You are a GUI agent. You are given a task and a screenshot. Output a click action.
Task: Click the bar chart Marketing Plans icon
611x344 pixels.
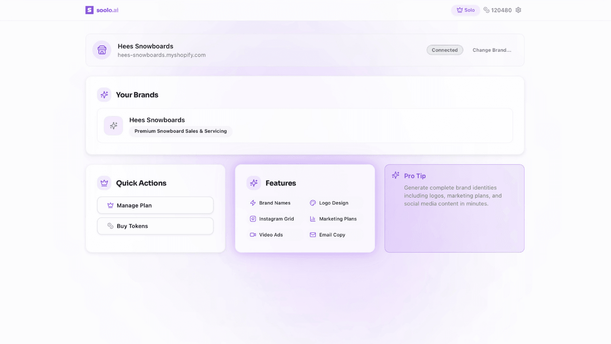tap(313, 219)
